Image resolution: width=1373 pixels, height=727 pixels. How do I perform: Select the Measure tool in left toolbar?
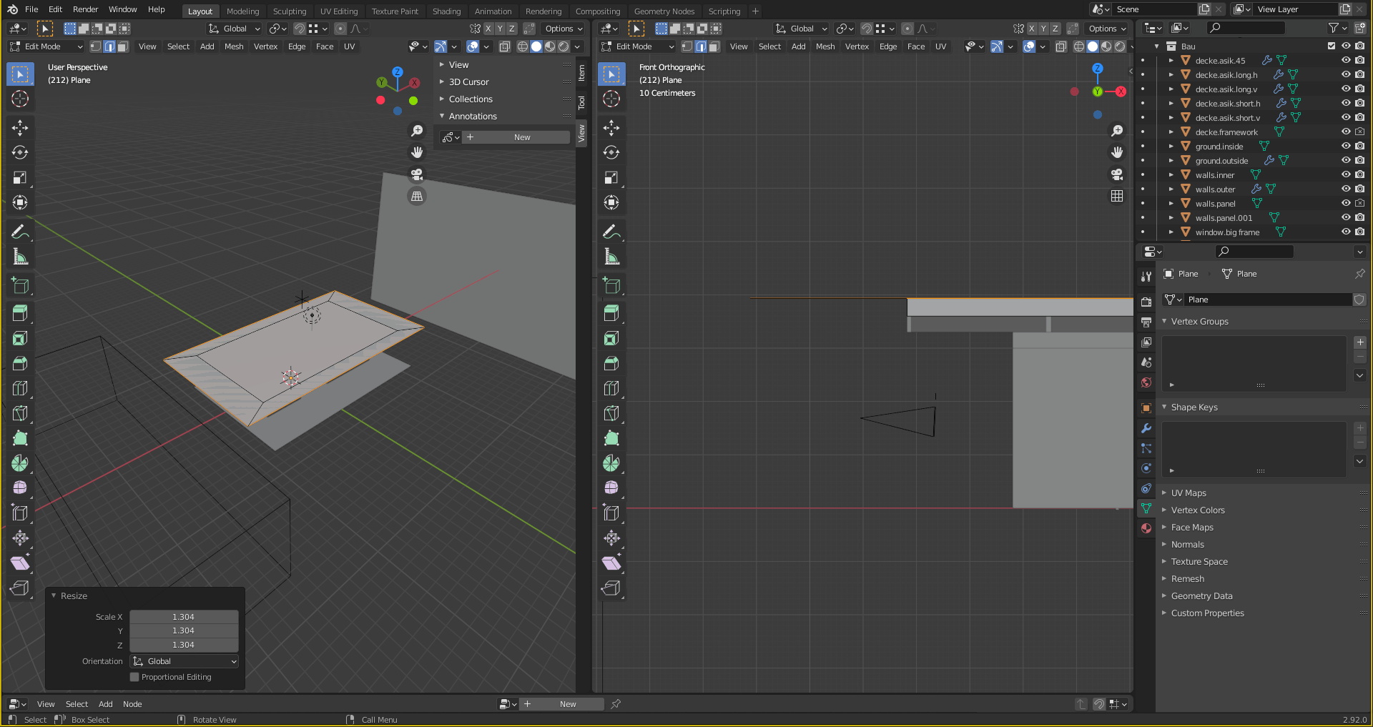pyautogui.click(x=20, y=257)
